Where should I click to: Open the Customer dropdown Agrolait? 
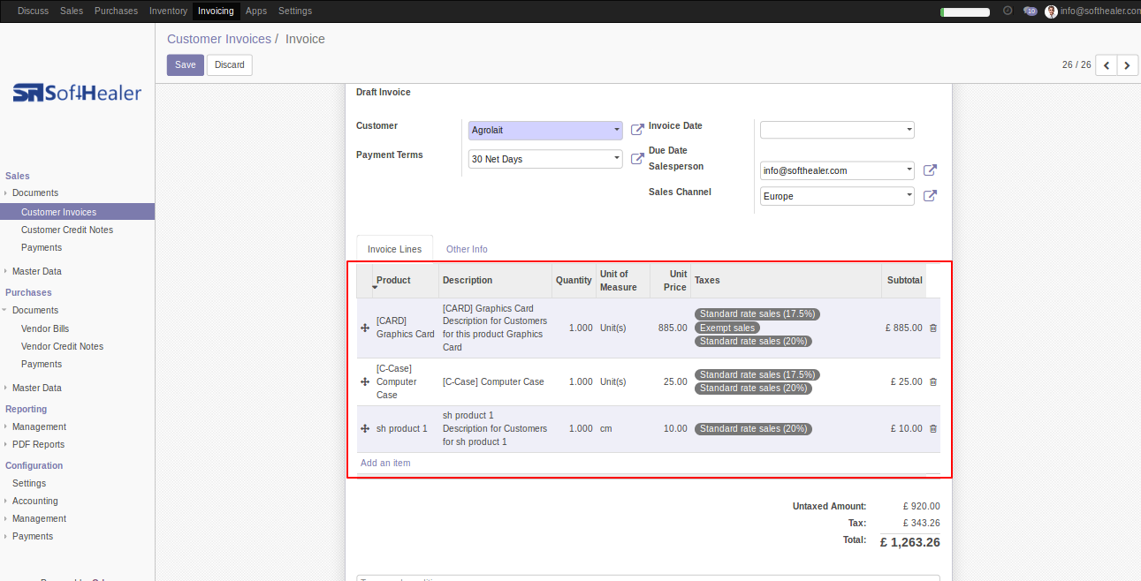[545, 131]
